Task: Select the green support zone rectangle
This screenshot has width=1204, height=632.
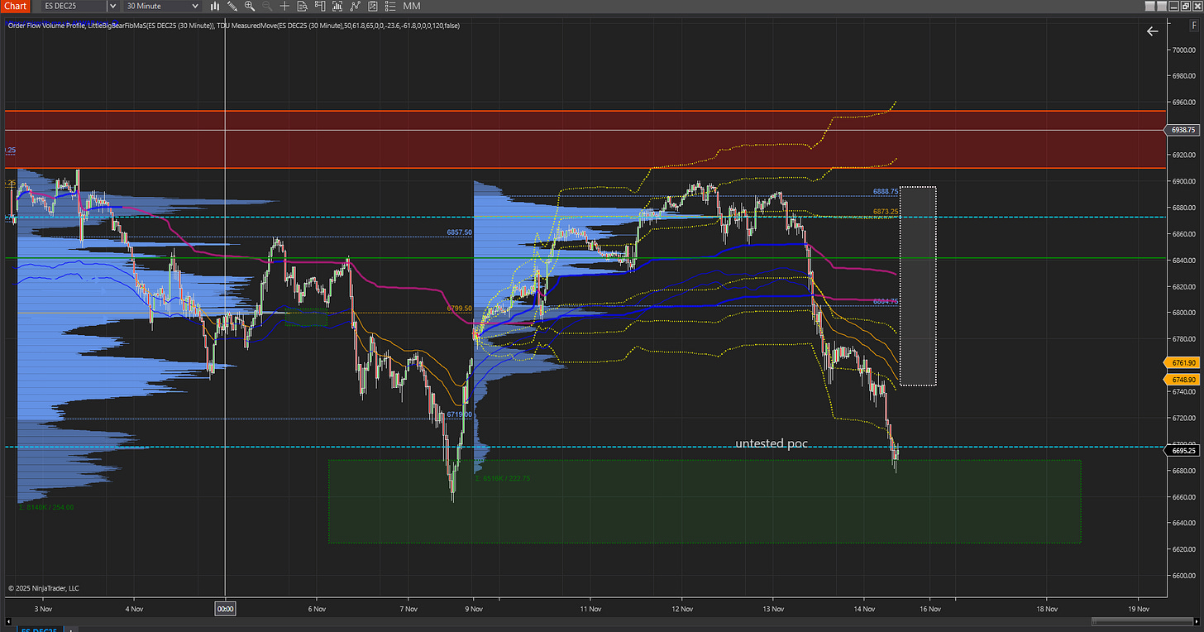Action: [705, 501]
